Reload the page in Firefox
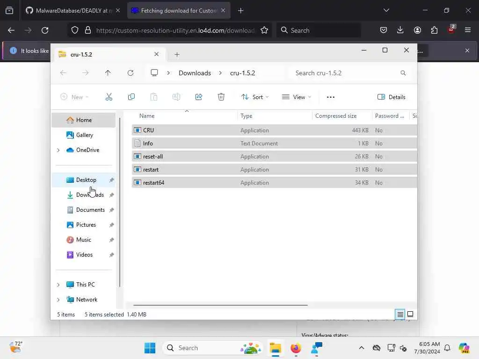This screenshot has width=479, height=359. coord(45,30)
